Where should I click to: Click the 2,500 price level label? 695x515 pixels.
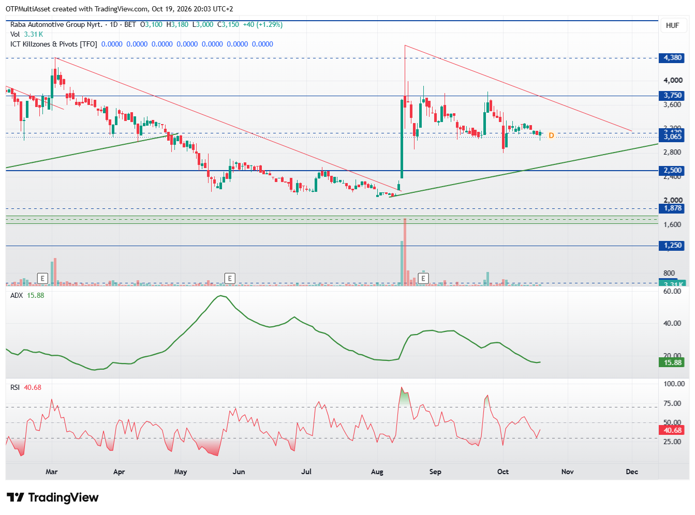673,170
